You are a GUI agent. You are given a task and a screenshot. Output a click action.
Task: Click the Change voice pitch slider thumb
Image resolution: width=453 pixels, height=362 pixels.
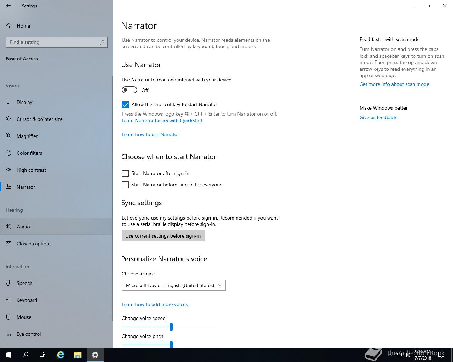[x=171, y=344]
